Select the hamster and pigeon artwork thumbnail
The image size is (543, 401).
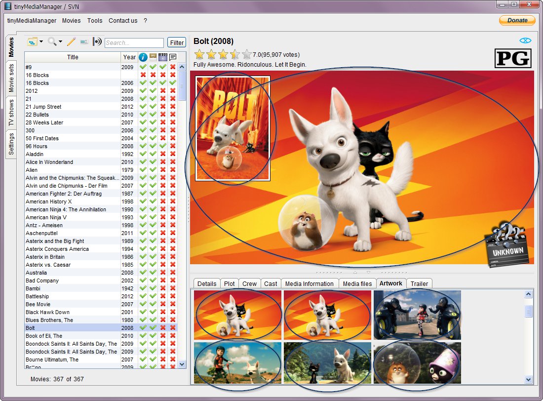(417, 363)
